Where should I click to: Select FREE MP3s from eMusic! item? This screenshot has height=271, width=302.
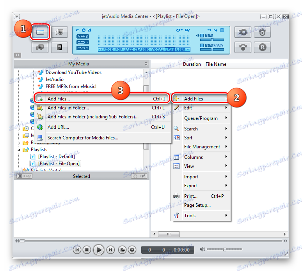(71, 86)
